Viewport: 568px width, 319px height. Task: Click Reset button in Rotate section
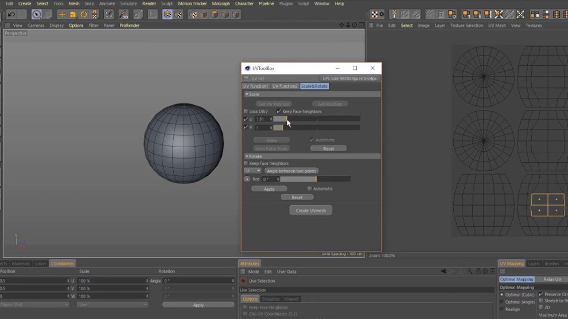point(297,198)
